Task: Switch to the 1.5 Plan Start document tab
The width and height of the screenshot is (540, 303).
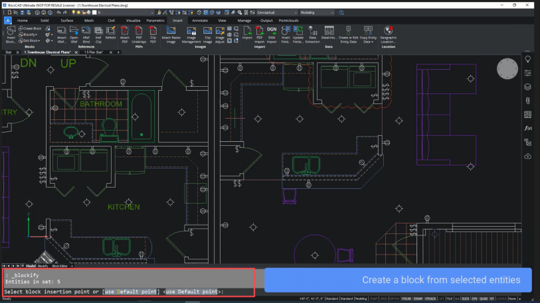Action: click(x=94, y=52)
